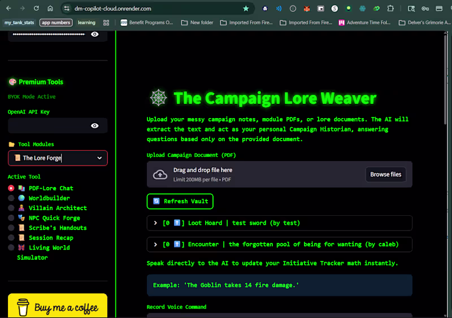
Task: Click the Refresh Vault button
Action: pyautogui.click(x=180, y=201)
